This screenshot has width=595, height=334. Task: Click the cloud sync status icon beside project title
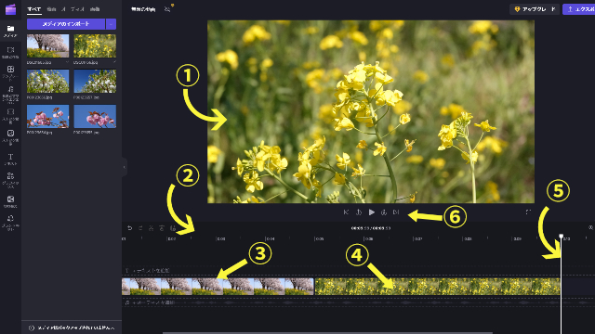[167, 9]
